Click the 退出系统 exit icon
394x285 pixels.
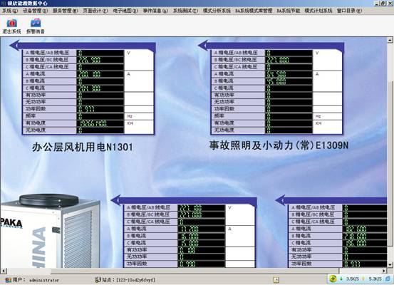[11, 23]
